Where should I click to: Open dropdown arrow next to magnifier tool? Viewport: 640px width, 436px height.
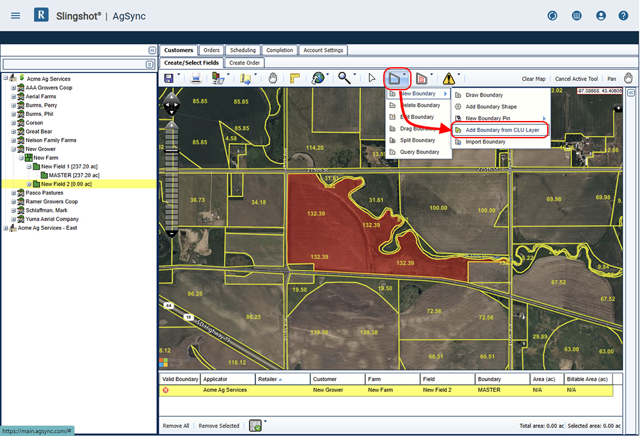click(355, 75)
